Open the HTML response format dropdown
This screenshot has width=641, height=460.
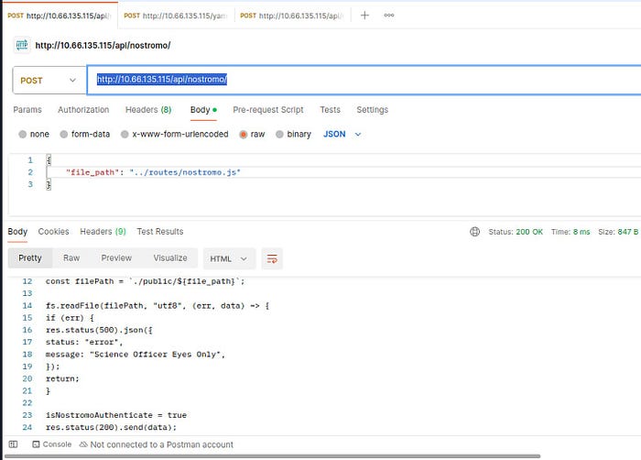click(x=229, y=258)
